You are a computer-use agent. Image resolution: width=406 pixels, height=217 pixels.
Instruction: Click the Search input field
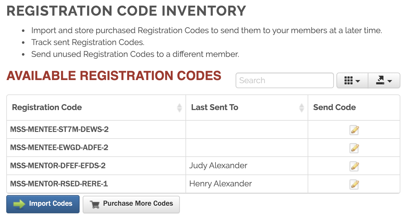284,81
